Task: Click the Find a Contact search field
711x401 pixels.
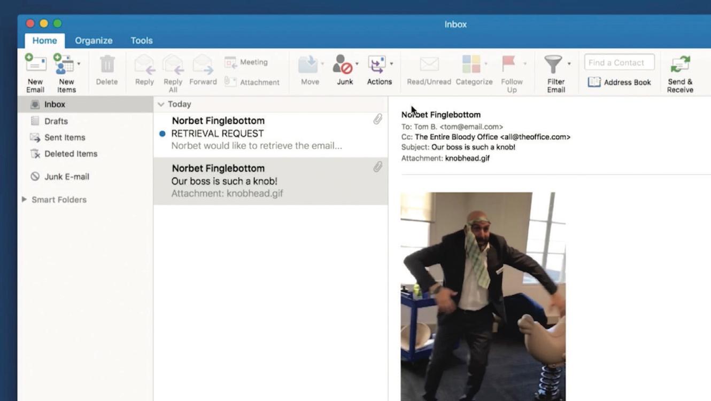Action: [619, 62]
